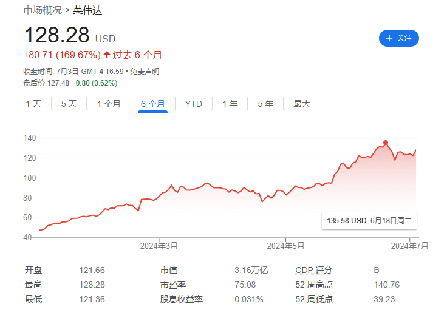The height and width of the screenshot is (310, 447).
Task: Switch to the 5 年 range tab
Action: (265, 104)
